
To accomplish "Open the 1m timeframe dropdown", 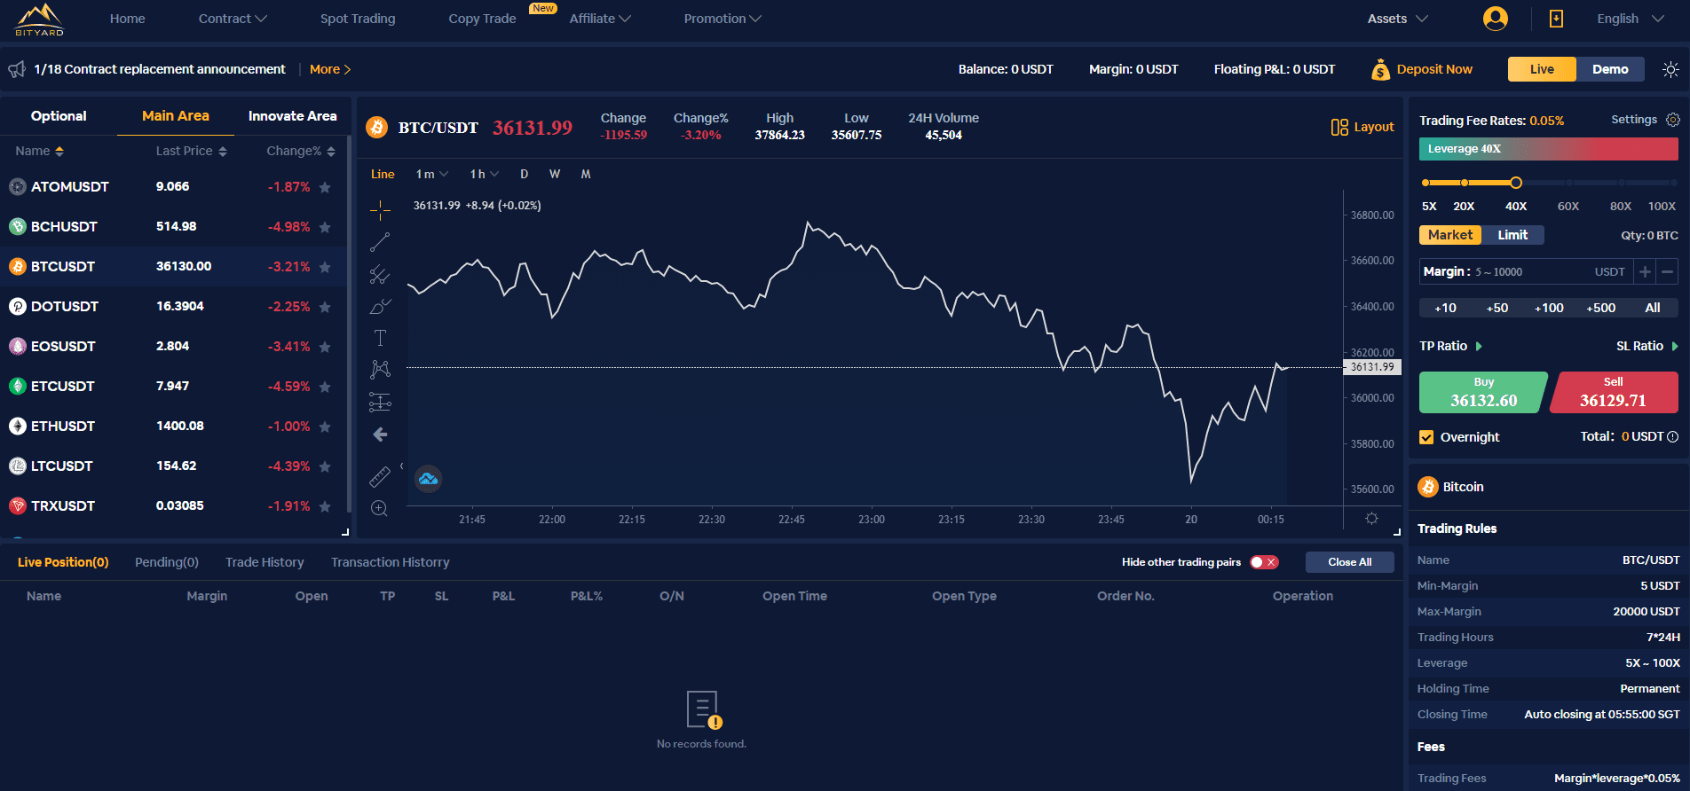I will point(431,174).
